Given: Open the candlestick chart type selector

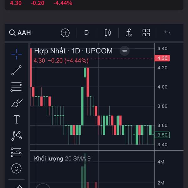Looking at the screenshot, I should (108, 33).
